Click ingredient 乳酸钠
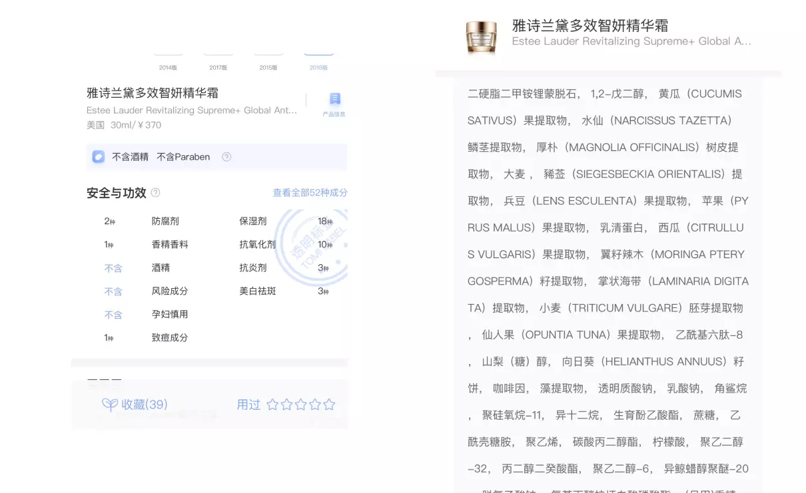806x493 pixels. (x=684, y=388)
